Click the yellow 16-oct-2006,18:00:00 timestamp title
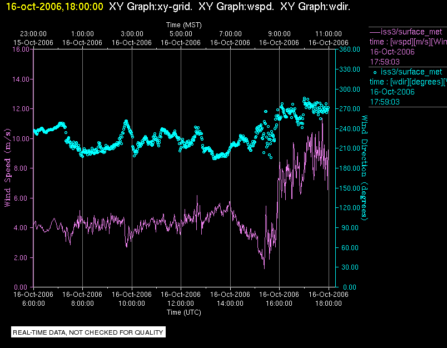 click(x=54, y=7)
